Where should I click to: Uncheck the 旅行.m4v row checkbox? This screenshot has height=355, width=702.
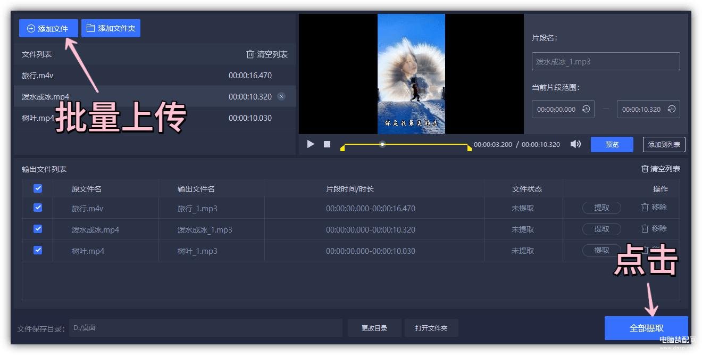(38, 208)
